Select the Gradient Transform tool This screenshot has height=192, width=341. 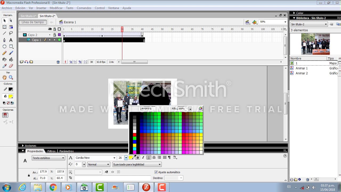click(x=11, y=27)
